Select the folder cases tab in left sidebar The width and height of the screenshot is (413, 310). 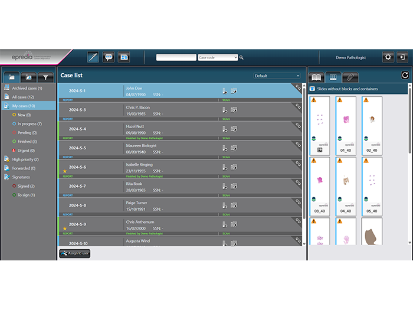pyautogui.click(x=12, y=77)
